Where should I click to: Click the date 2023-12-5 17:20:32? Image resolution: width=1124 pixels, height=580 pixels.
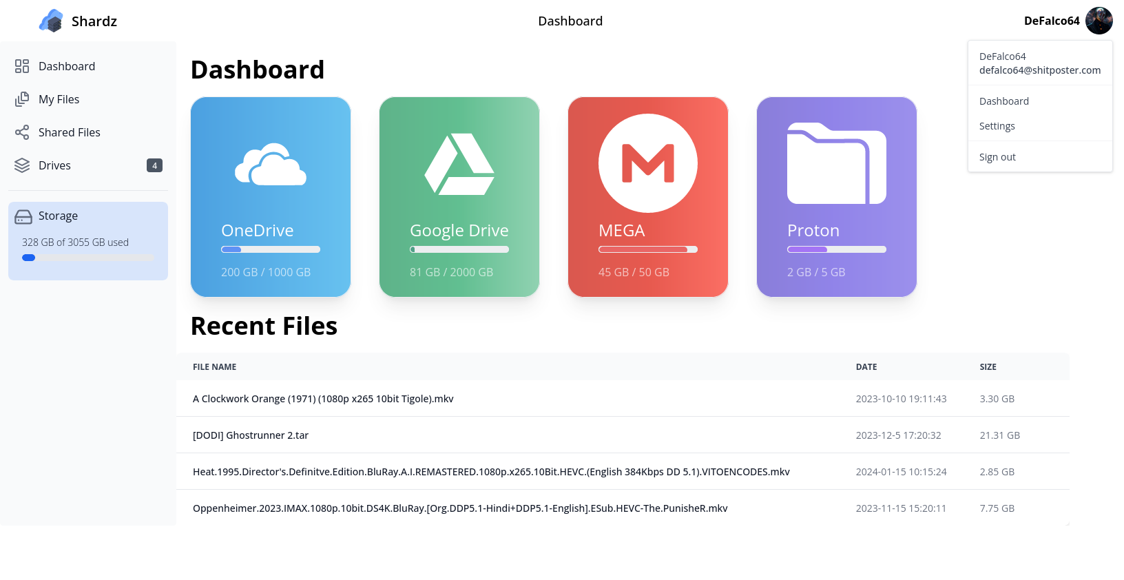point(899,435)
